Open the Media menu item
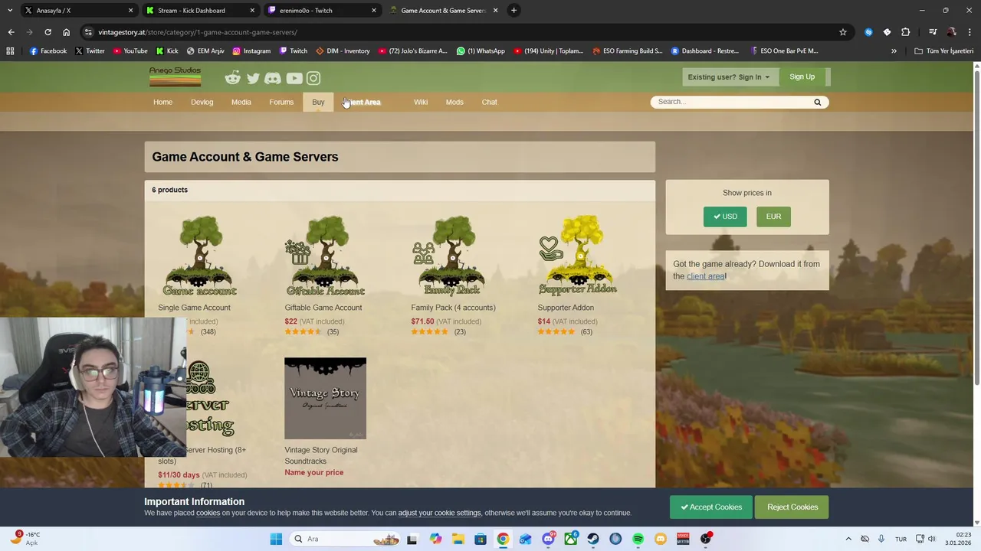Screen dimensions: 981x551 (241, 102)
